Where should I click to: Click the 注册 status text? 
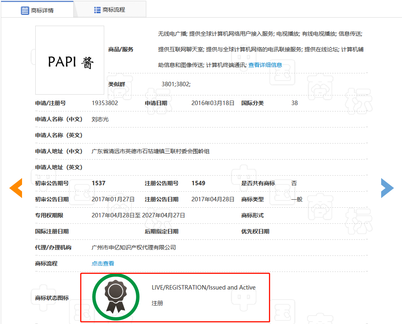click(x=157, y=303)
